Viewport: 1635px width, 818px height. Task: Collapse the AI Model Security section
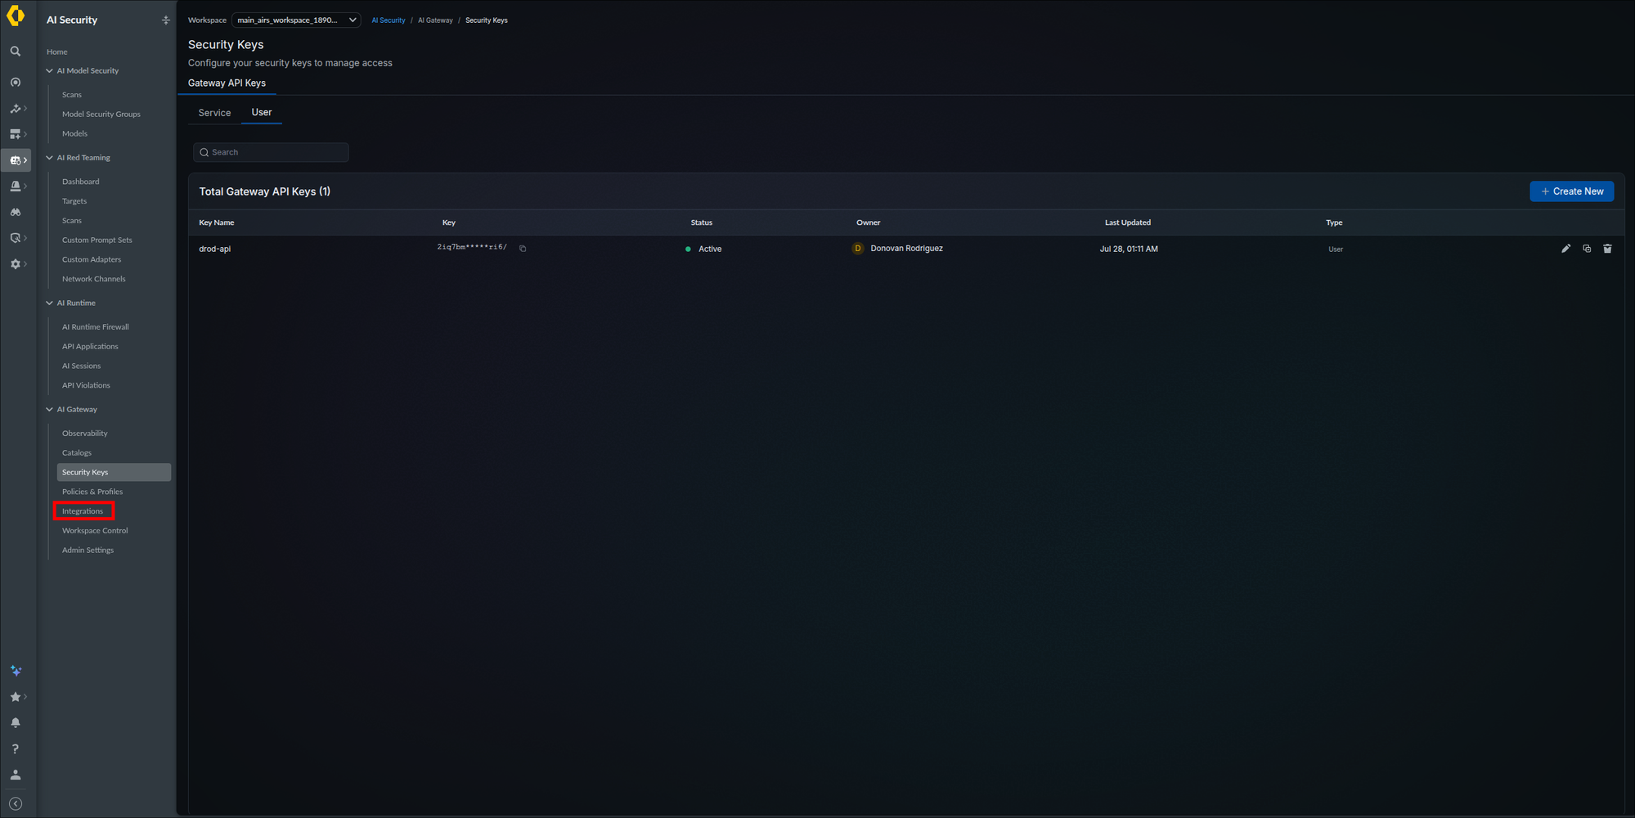pos(49,71)
